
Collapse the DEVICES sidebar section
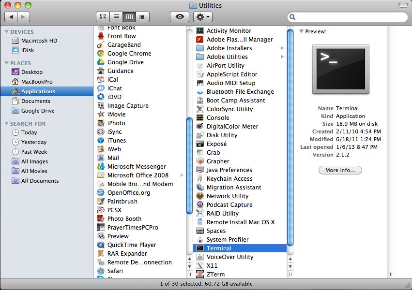click(7, 32)
